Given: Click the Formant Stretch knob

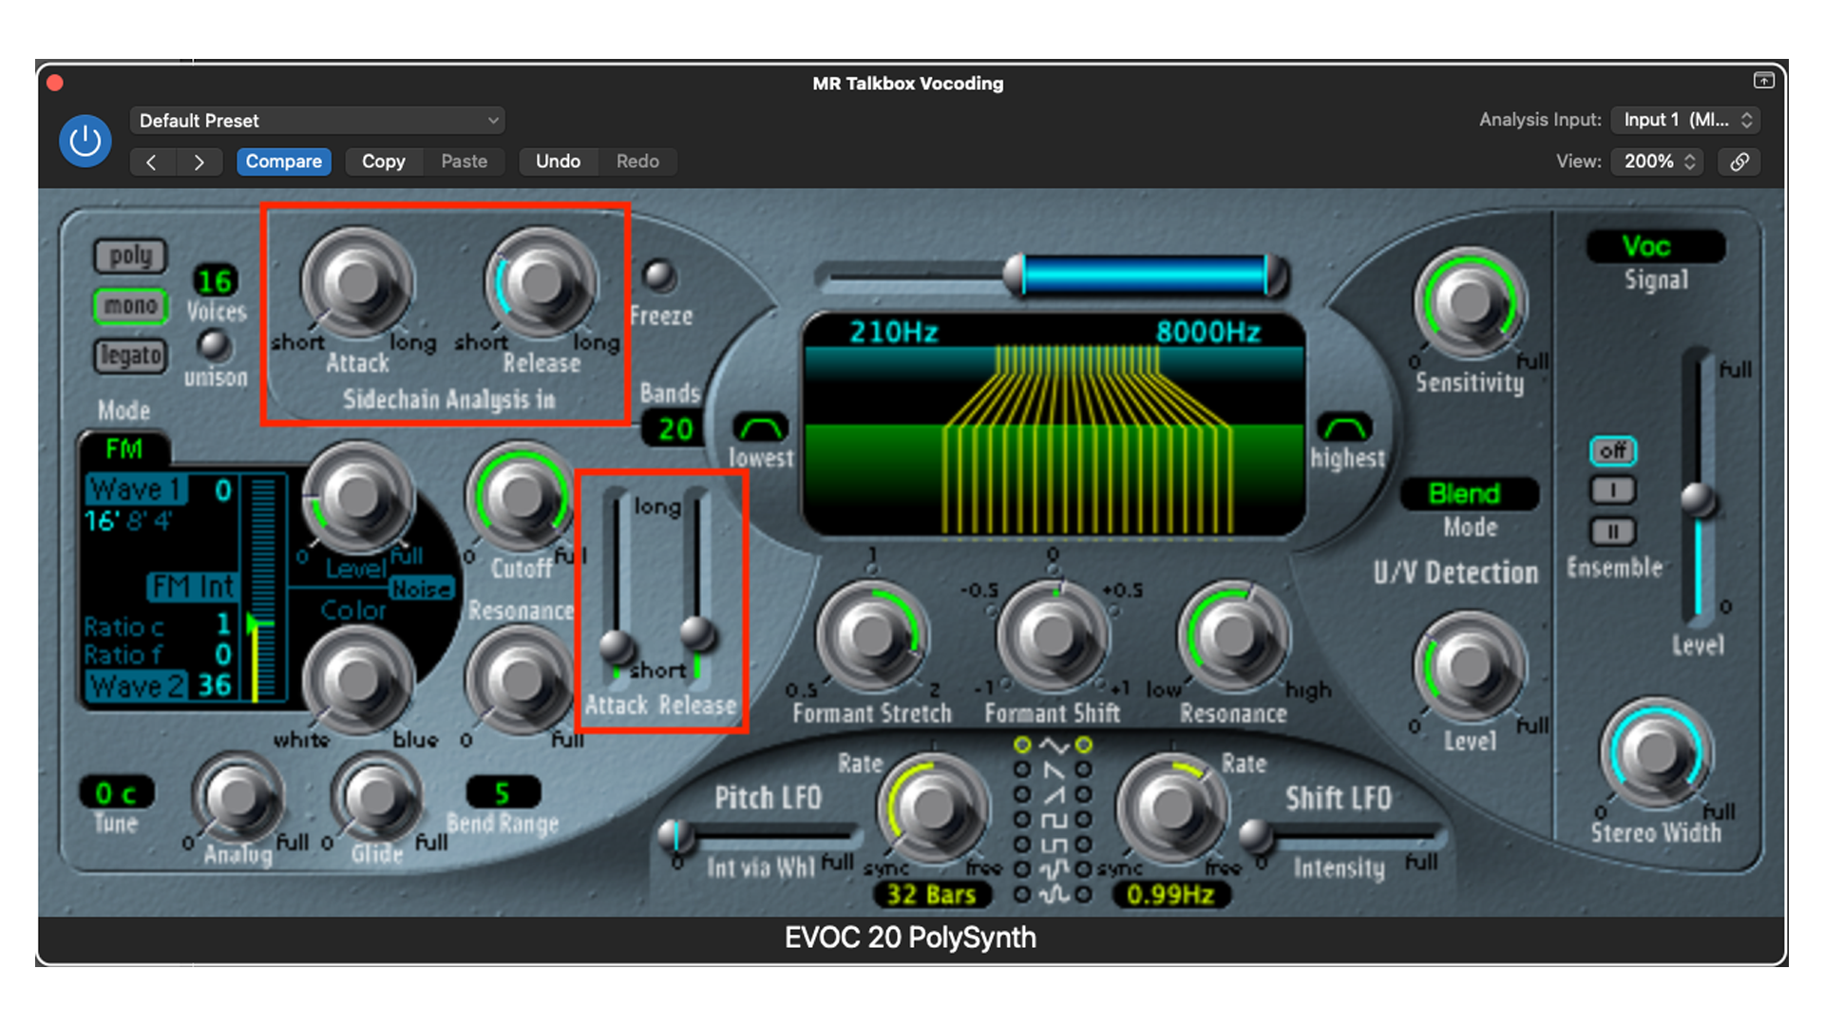Looking at the screenshot, I should click(871, 636).
